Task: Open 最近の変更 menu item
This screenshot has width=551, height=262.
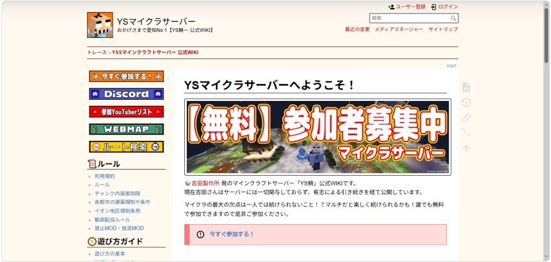Action: click(358, 29)
